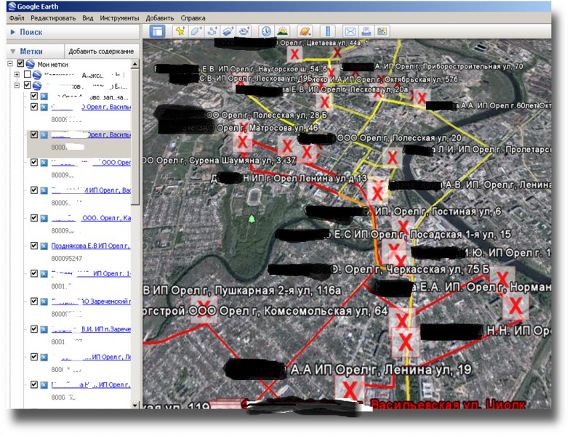570x436 pixels.
Task: Click the Метки panel heading
Action: [x=31, y=51]
